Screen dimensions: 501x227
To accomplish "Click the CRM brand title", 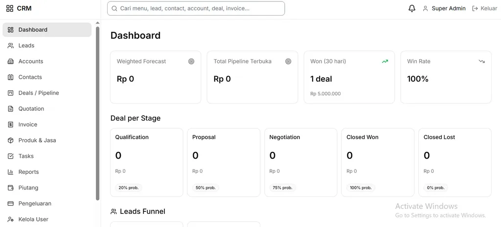I will click(24, 8).
